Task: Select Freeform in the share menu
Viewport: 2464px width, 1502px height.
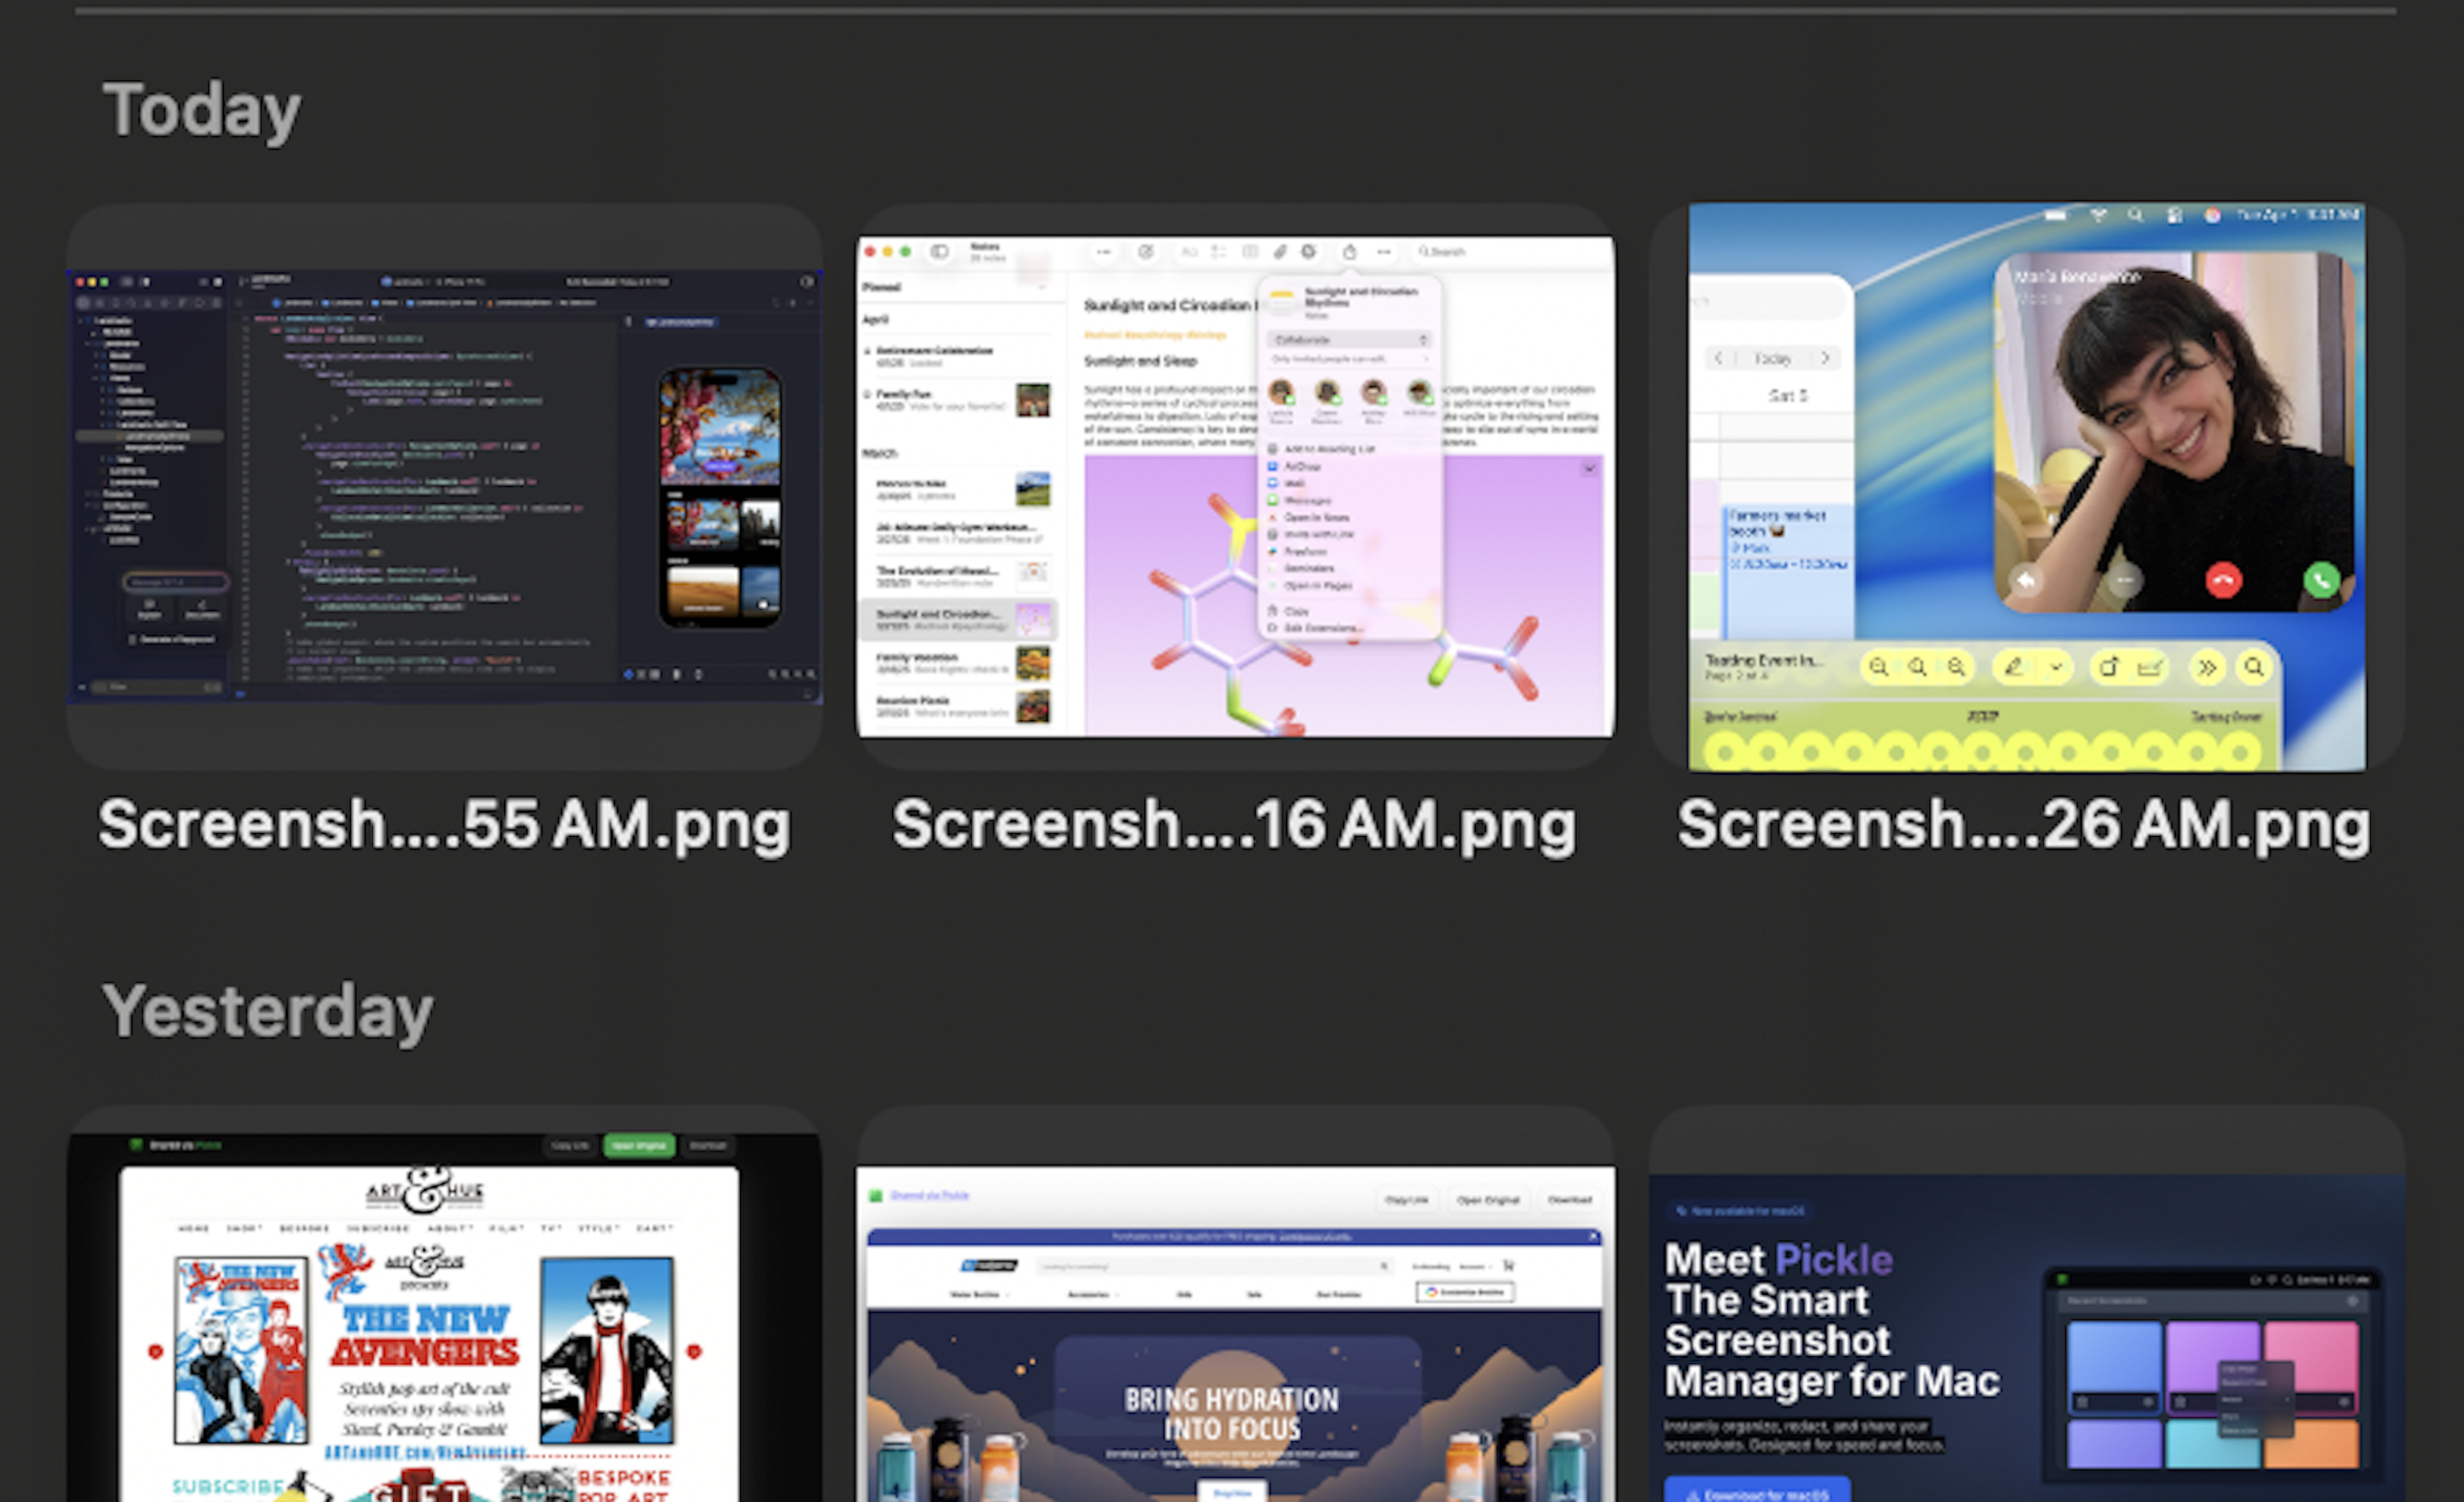Action: point(1305,551)
